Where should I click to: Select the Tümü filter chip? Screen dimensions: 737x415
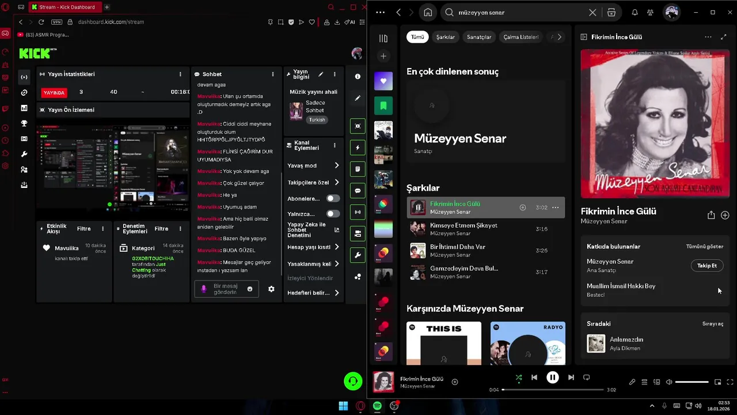click(417, 37)
